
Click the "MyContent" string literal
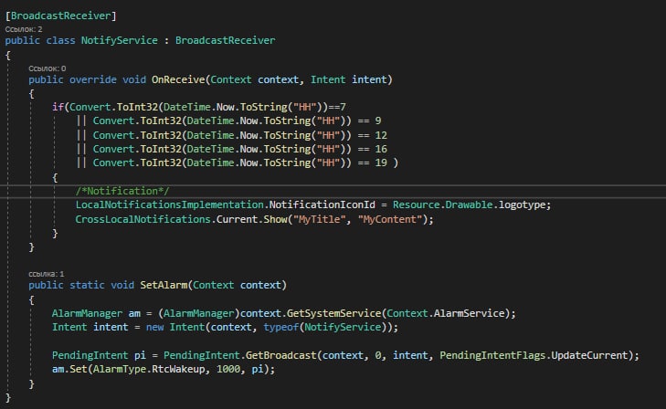click(390, 219)
